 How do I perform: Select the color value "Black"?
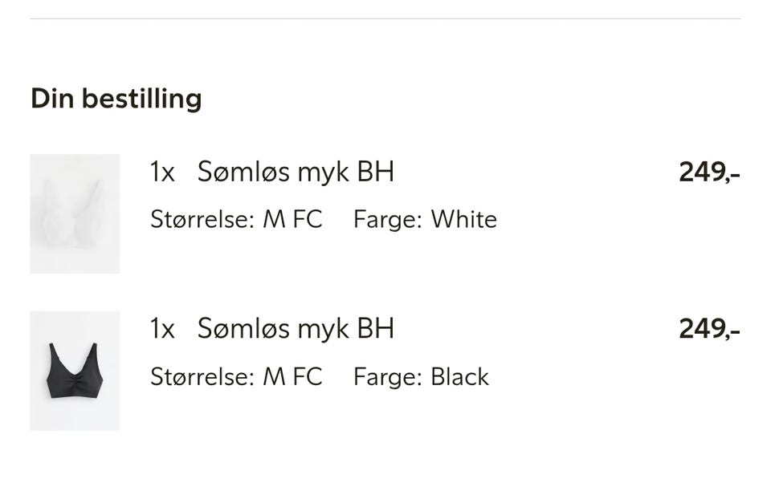point(459,377)
